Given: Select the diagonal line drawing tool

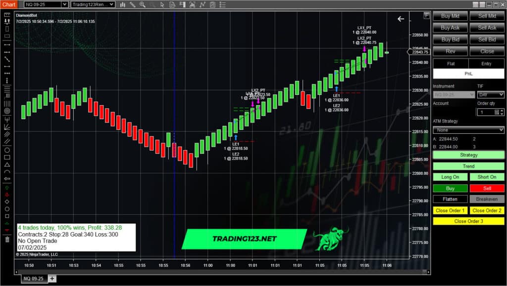Looking at the screenshot, I should pyautogui.click(x=7, y=59).
